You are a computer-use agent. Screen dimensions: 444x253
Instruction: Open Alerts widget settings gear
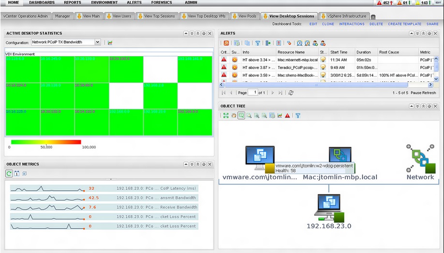pos(429,33)
